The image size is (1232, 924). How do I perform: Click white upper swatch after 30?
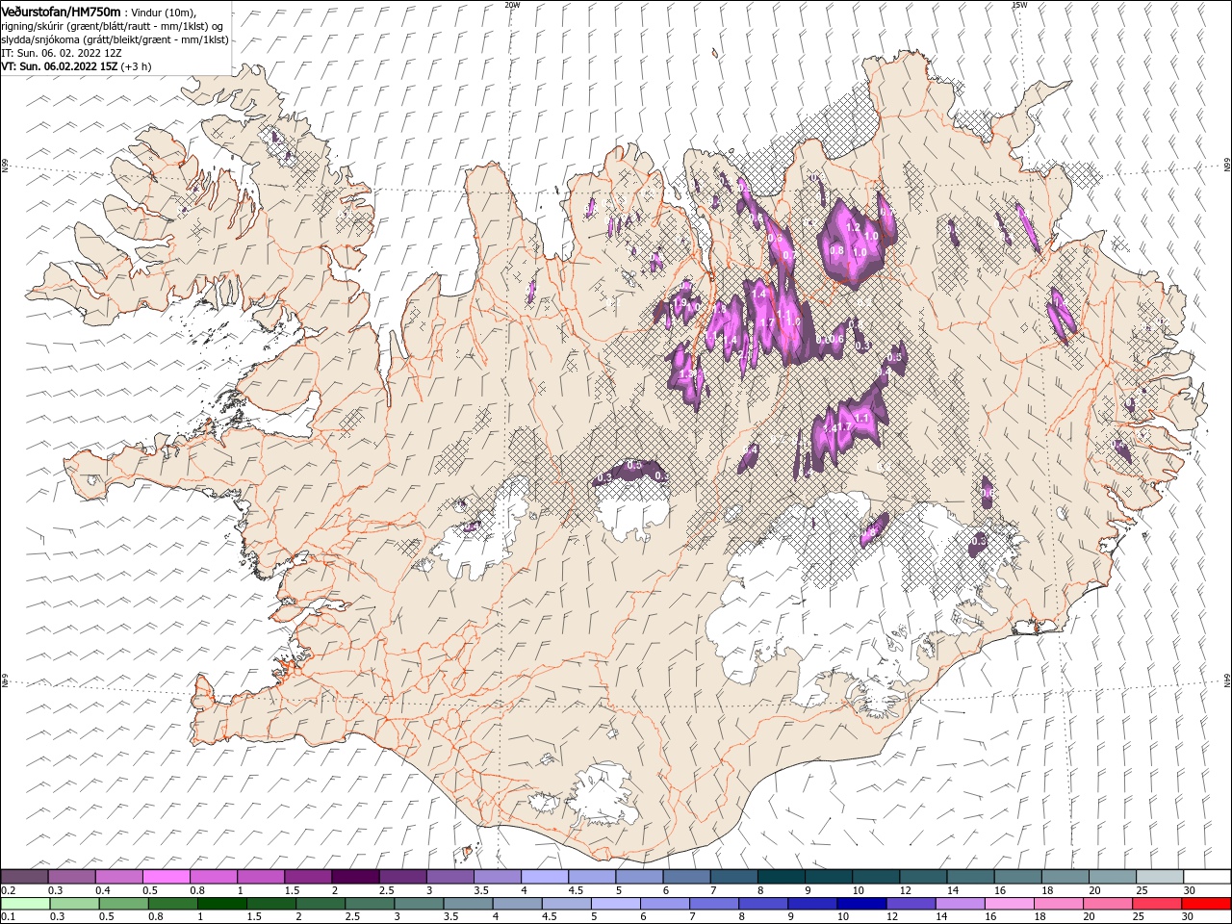pyautogui.click(x=1207, y=877)
